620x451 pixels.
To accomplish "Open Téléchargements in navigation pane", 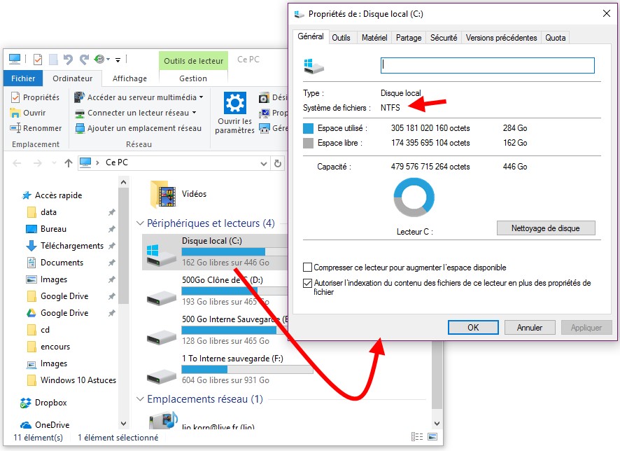I will [x=72, y=246].
